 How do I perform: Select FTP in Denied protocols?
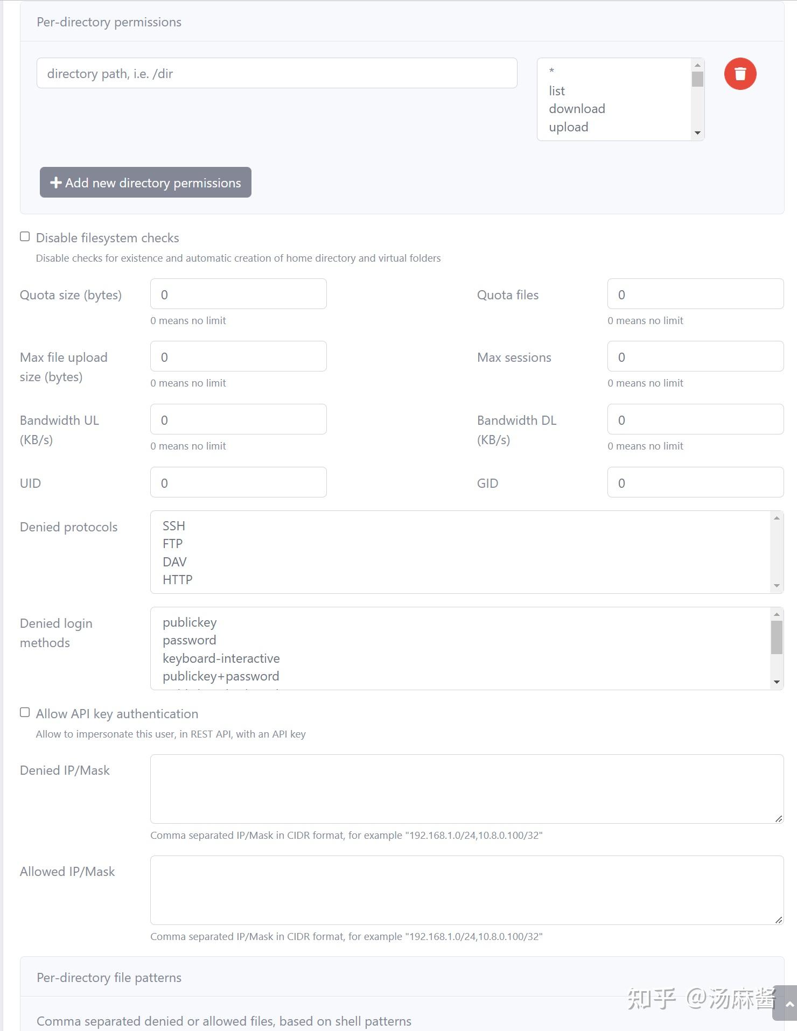pos(173,544)
